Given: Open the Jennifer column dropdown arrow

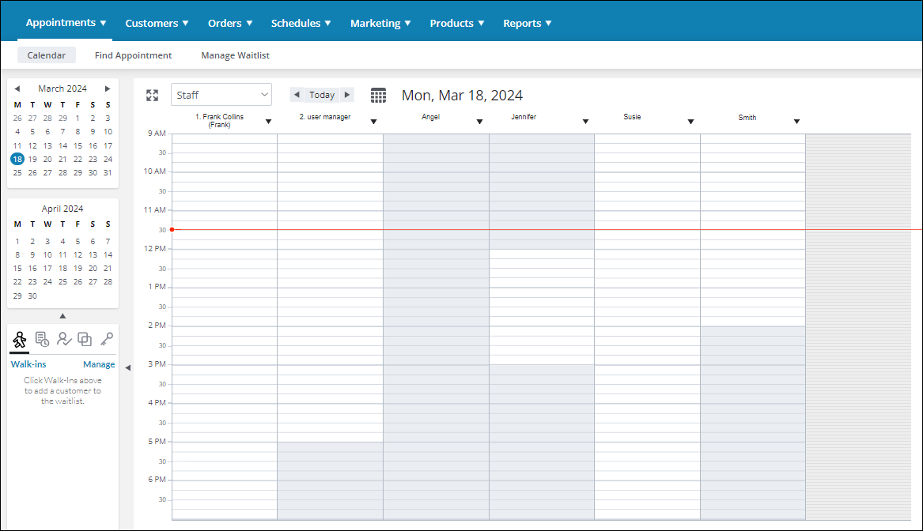Looking at the screenshot, I should pos(585,122).
